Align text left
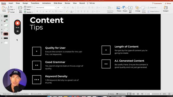The height and width of the screenshot is (97, 173). tap(78, 11)
